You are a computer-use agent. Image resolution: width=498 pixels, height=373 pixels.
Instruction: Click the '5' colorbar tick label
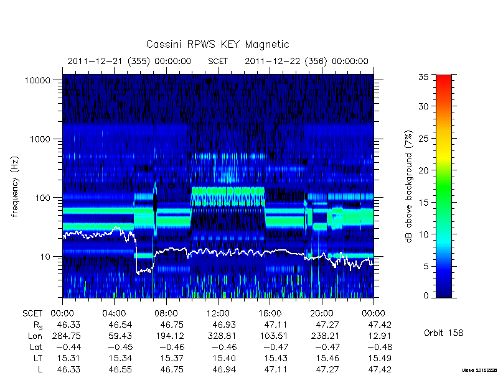tap(426, 267)
